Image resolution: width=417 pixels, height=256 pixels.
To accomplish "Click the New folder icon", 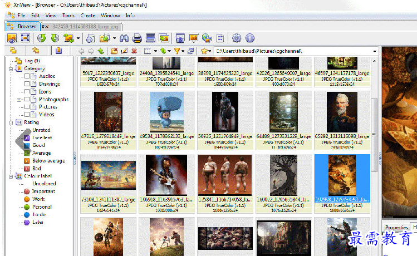I will [114, 51].
